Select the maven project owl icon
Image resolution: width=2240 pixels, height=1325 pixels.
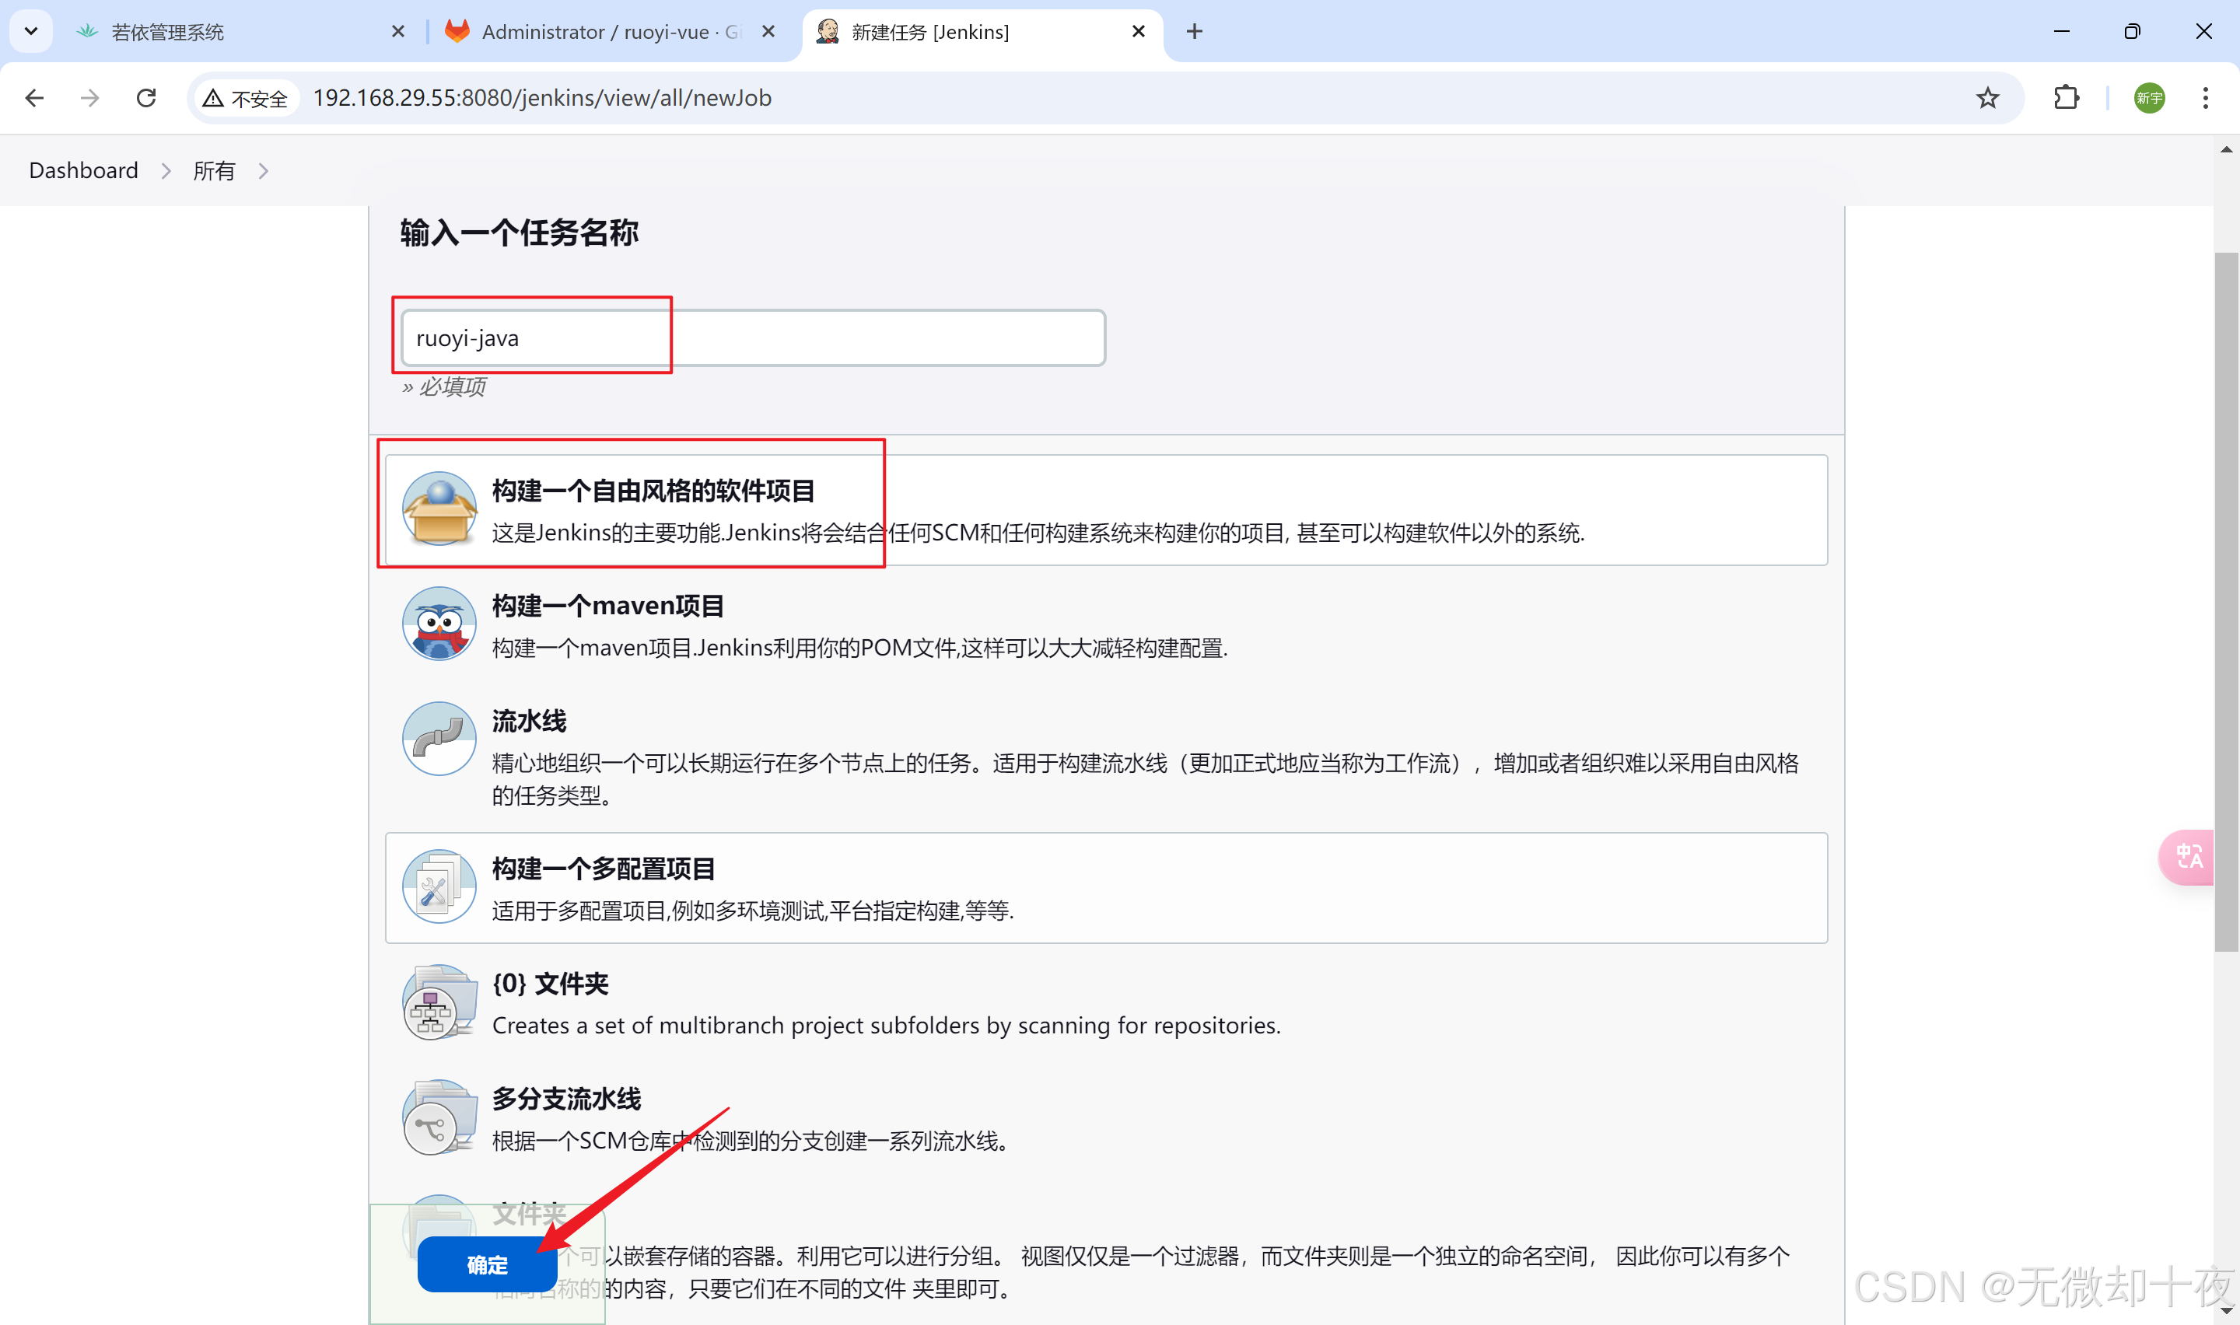[439, 624]
